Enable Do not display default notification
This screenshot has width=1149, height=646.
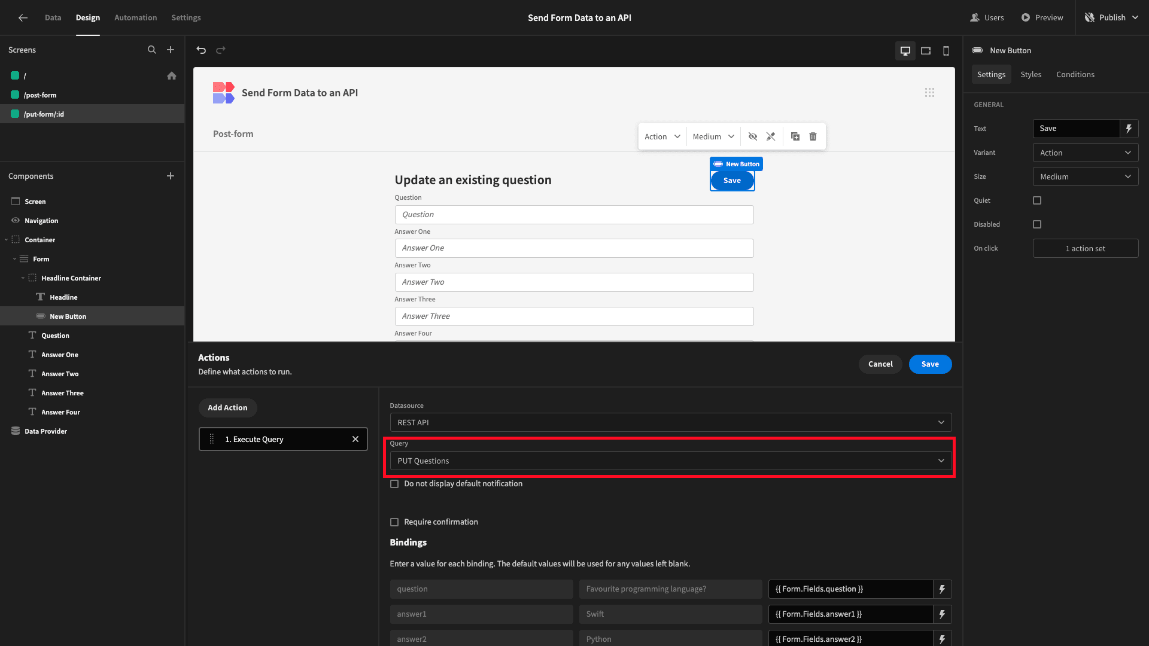pyautogui.click(x=394, y=483)
